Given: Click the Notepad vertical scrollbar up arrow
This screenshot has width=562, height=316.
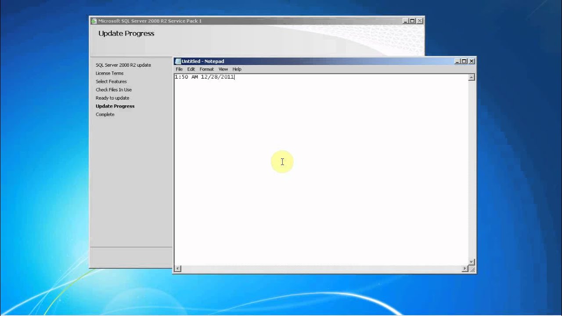Looking at the screenshot, I should 471,78.
